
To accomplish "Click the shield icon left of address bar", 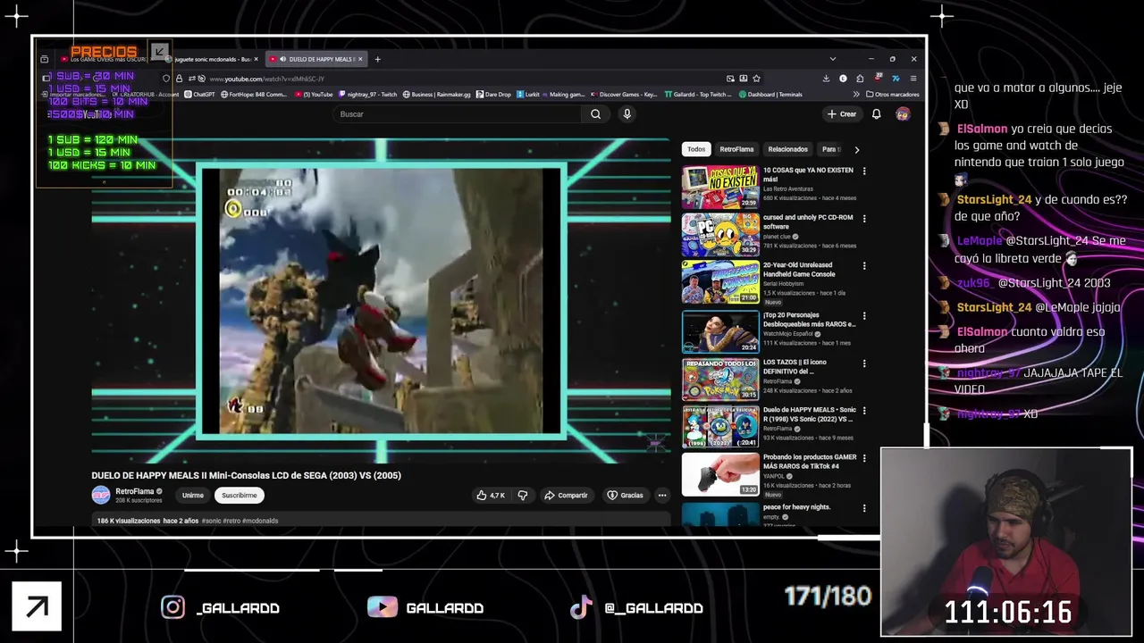I will click(x=165, y=79).
